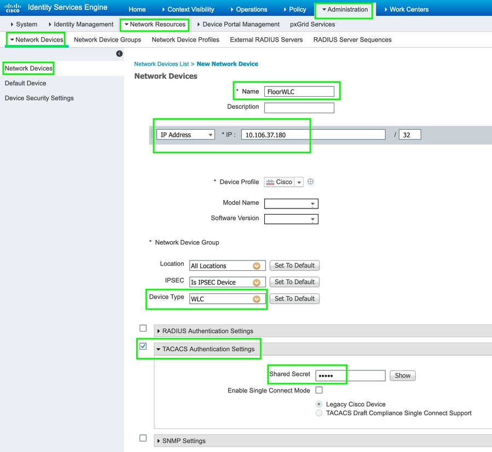Click the IP field with 10.106.37.180

click(x=314, y=135)
